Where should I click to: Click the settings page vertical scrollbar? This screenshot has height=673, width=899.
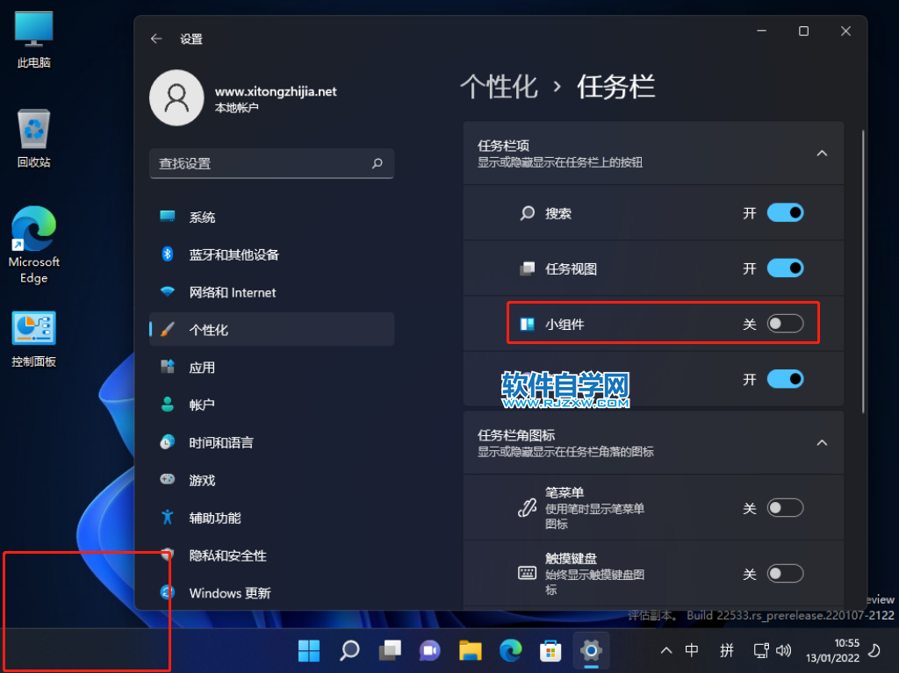coord(863,270)
